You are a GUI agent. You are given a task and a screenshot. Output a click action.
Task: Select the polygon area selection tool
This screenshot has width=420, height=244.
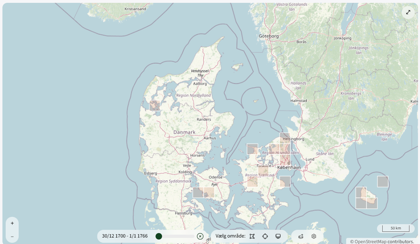pos(265,236)
